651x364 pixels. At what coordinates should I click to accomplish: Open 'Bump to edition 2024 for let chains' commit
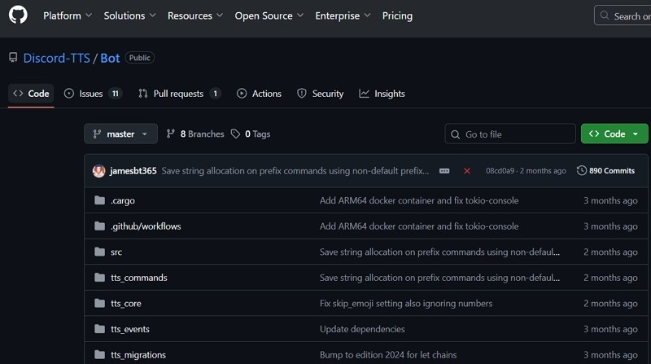click(388, 355)
